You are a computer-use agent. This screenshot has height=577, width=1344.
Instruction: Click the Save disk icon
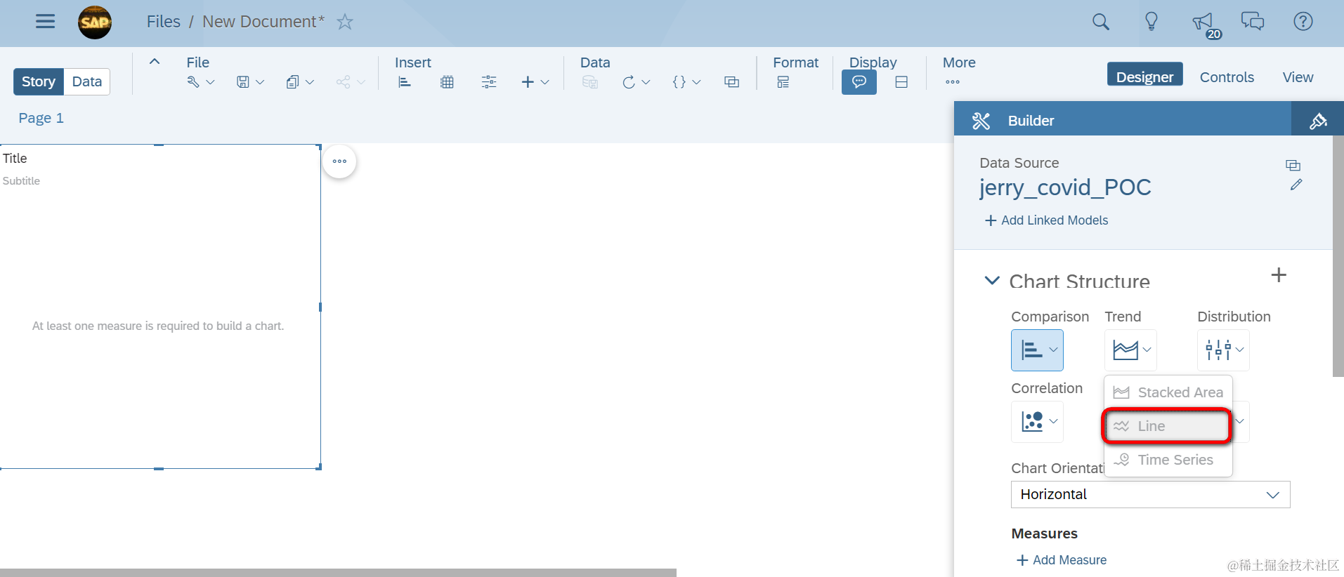243,82
